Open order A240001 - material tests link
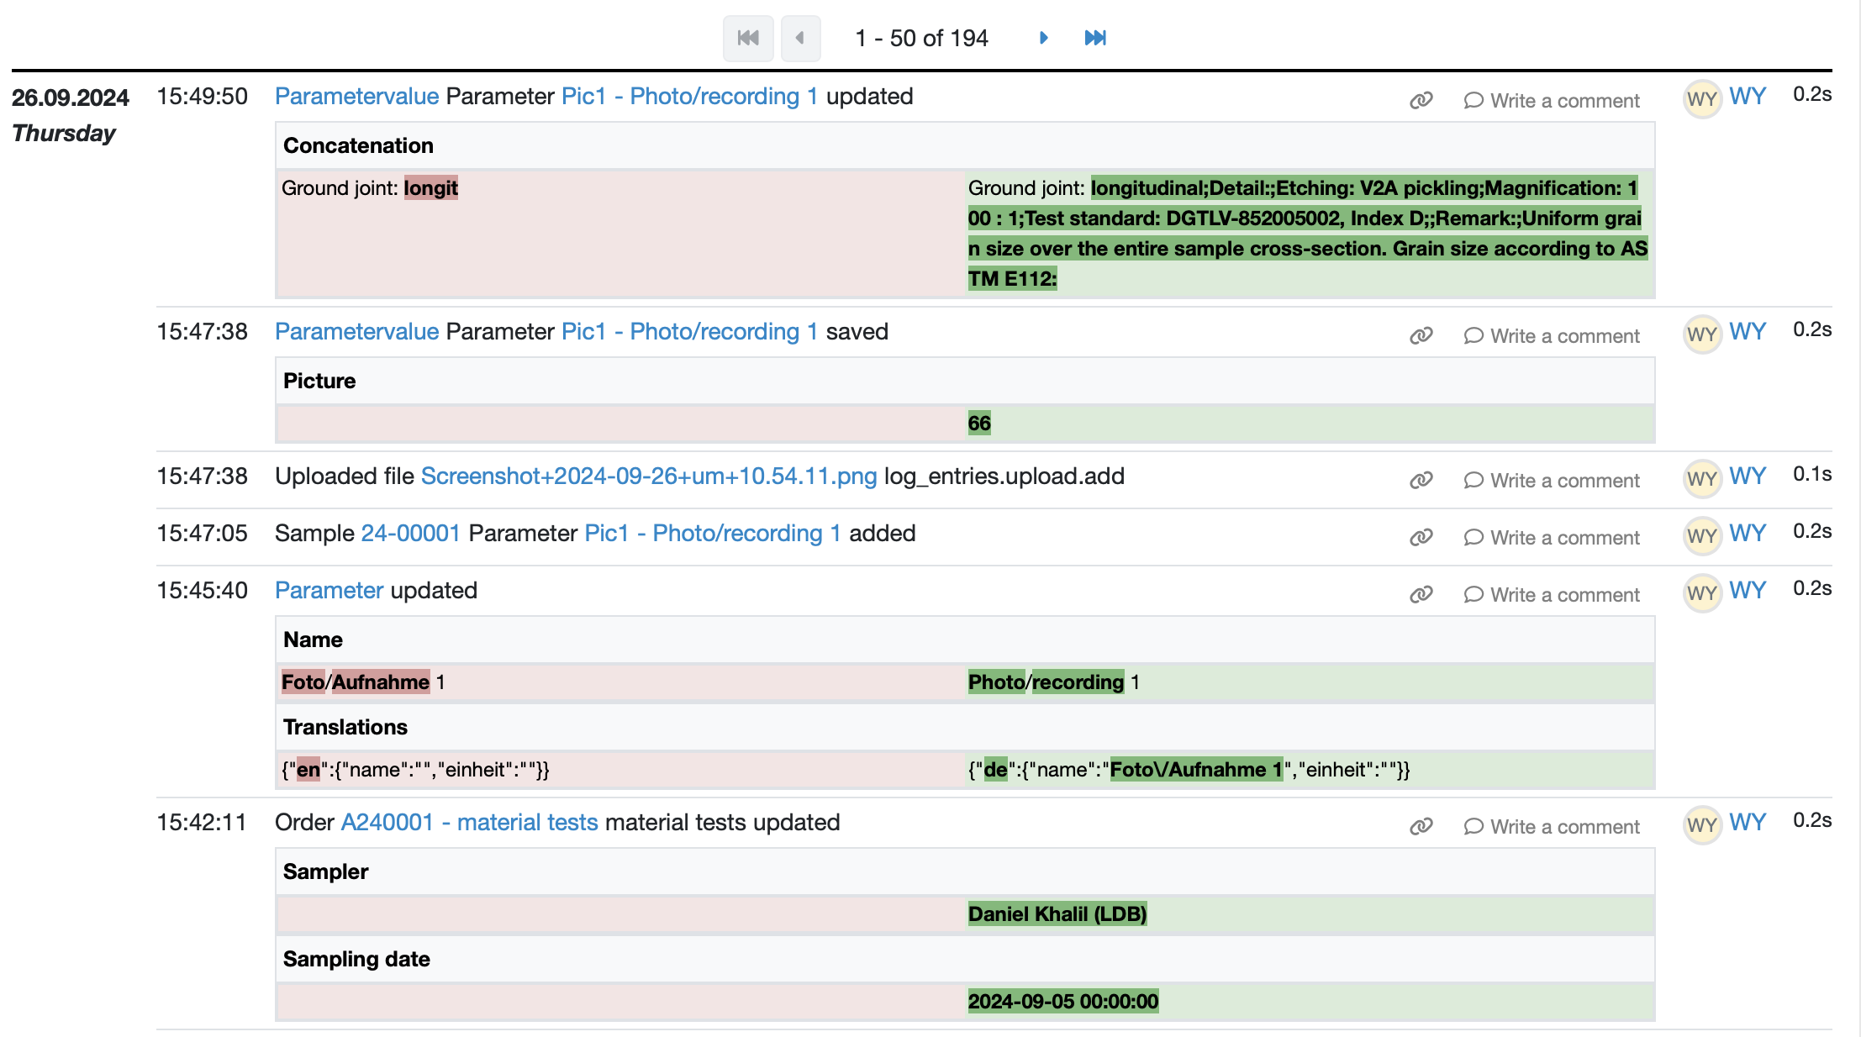 pos(469,823)
